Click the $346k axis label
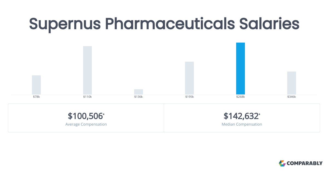Viewport: 328px width, 172px height. coord(292,97)
